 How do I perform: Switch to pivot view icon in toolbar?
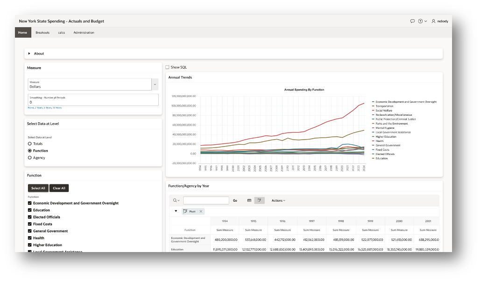260,200
